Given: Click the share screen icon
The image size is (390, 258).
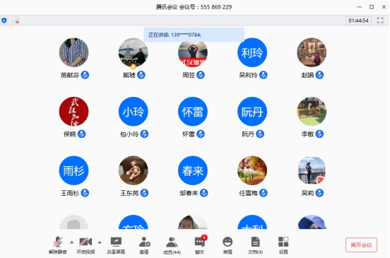Looking at the screenshot, I should (116, 242).
